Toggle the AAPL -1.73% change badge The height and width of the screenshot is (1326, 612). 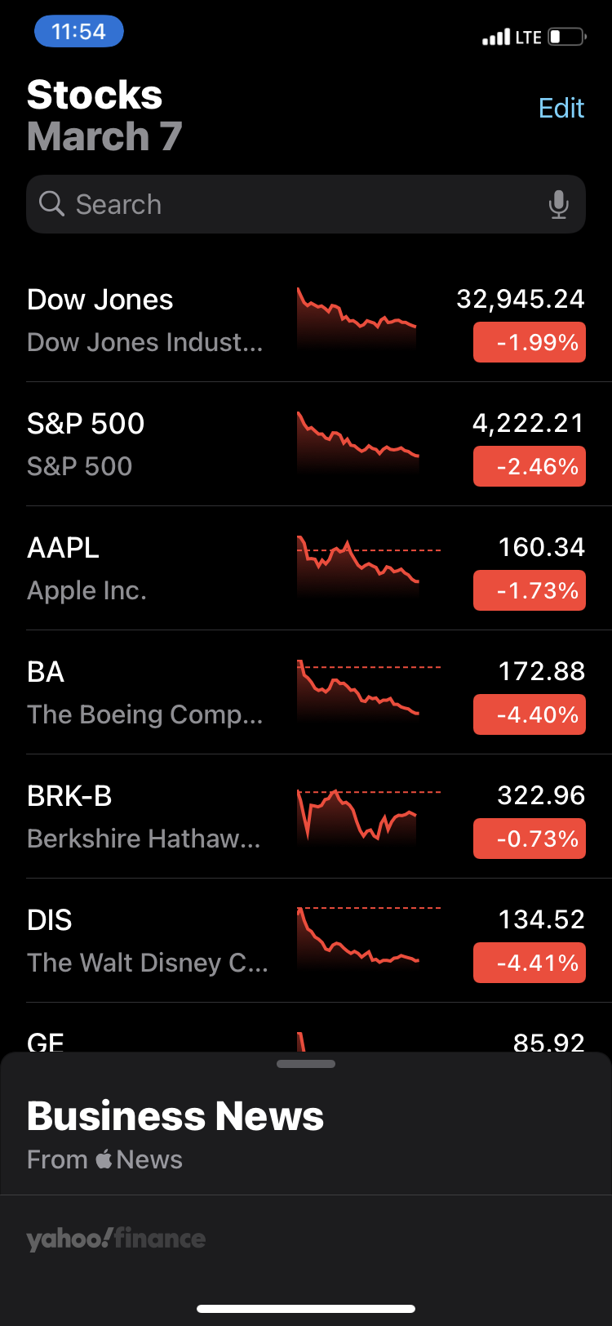point(529,590)
